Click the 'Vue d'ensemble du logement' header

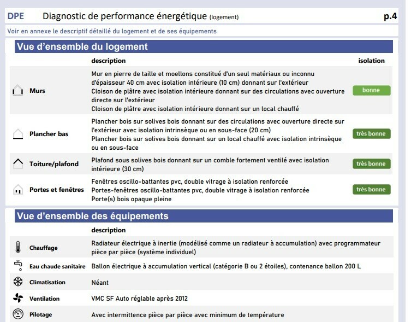click(x=82, y=47)
